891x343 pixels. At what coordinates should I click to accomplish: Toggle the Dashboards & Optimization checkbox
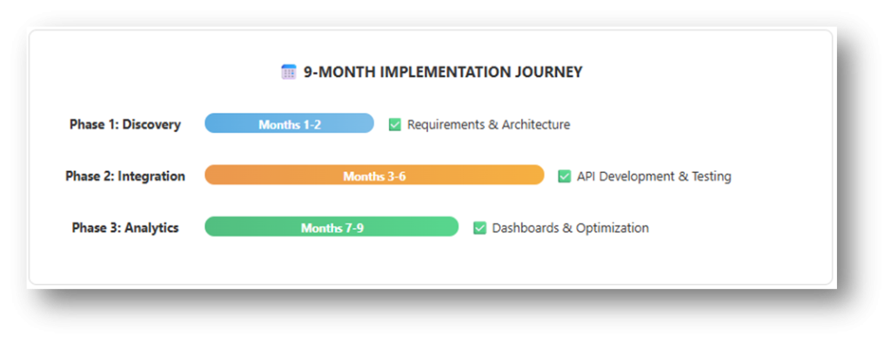click(x=480, y=228)
